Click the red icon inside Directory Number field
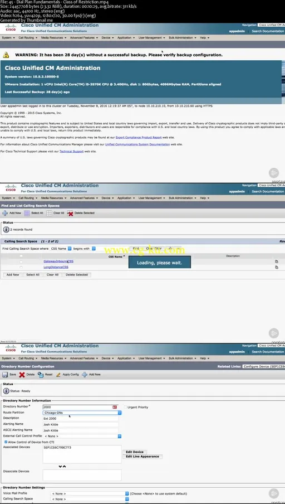The height and width of the screenshot is (504, 285). 115,407
